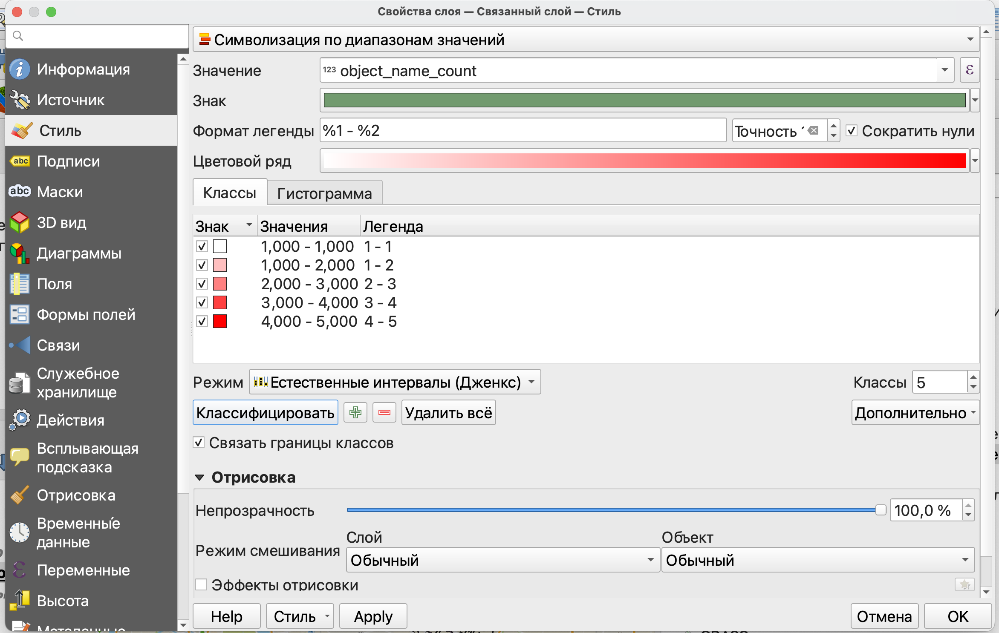This screenshot has height=633, width=999.
Task: Open the 3D вид section
Action: tap(61, 223)
